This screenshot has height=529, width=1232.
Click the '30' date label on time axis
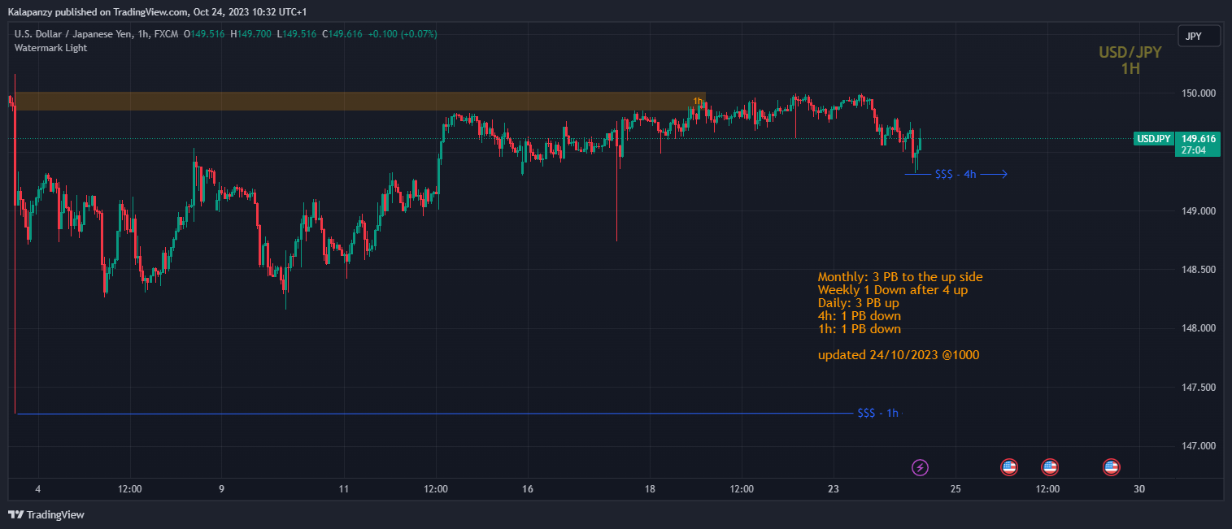pos(1139,489)
